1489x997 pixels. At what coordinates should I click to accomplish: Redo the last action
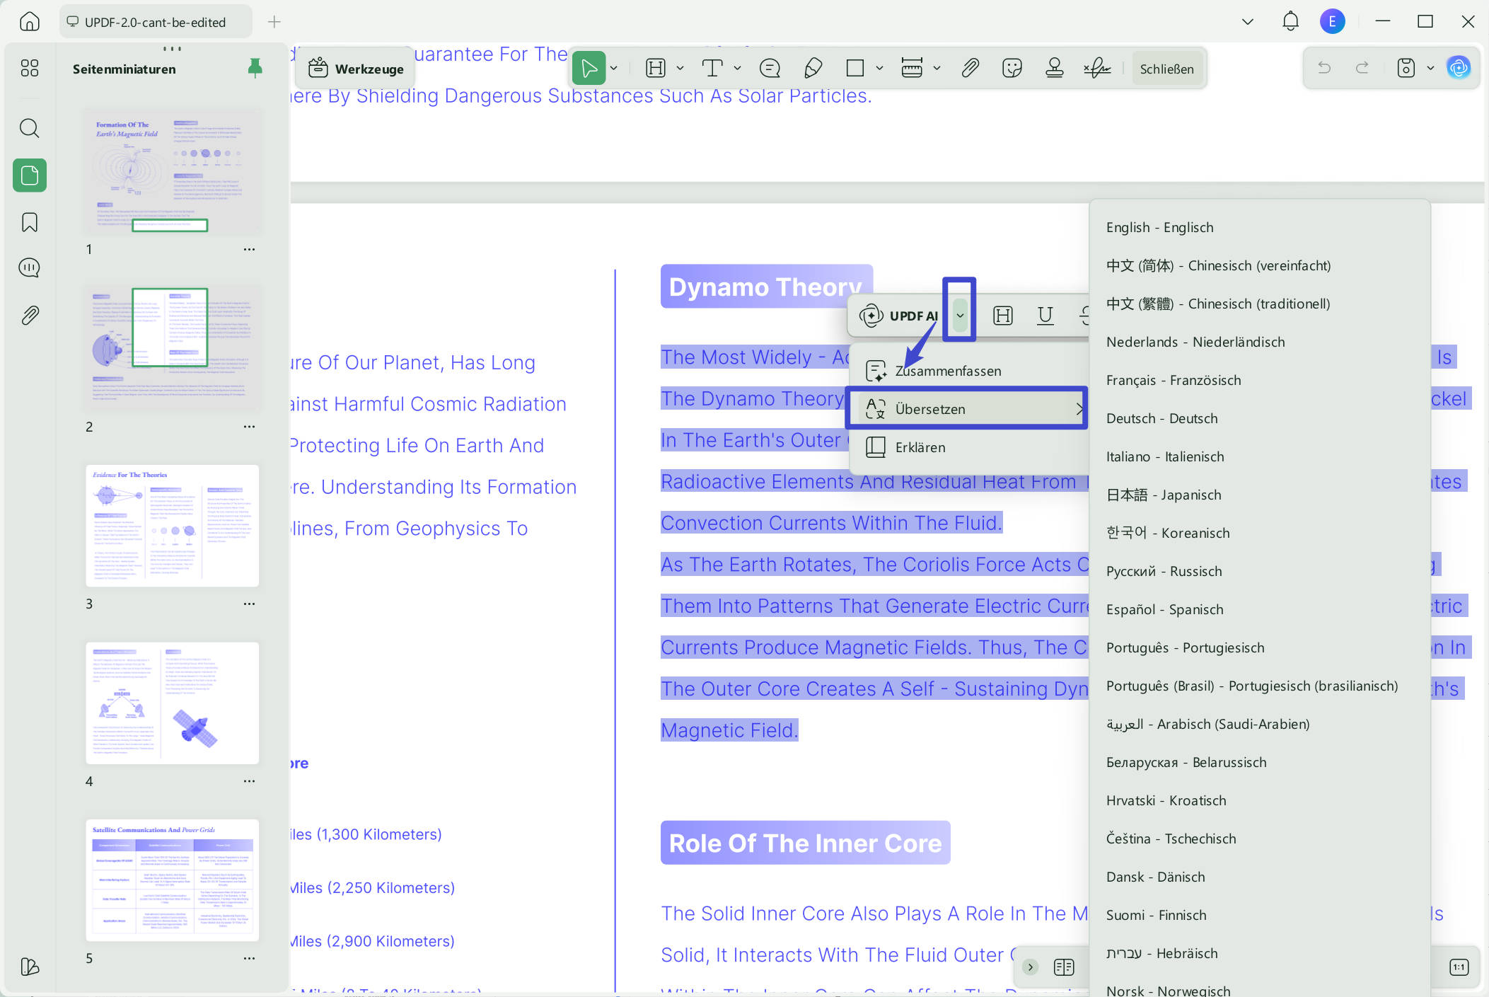pos(1362,68)
